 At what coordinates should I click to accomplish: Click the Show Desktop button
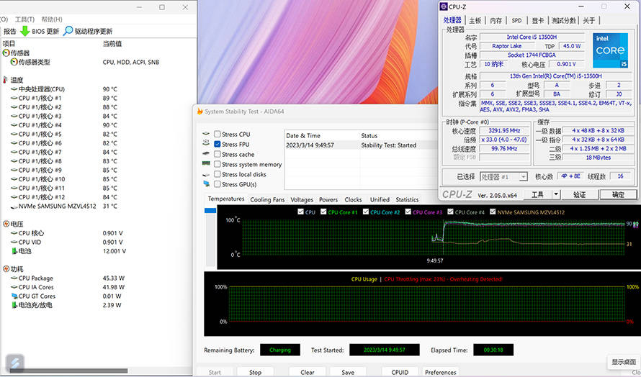[624, 362]
